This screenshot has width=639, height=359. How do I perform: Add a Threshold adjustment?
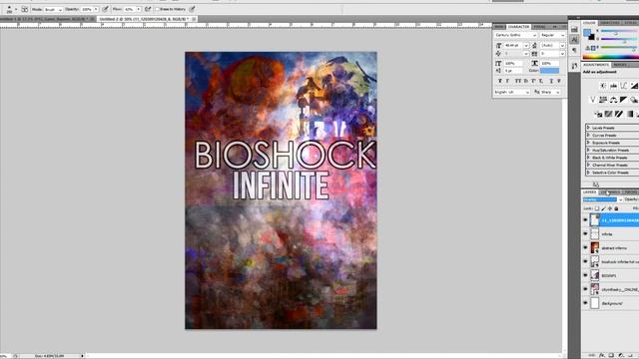tap(619, 114)
